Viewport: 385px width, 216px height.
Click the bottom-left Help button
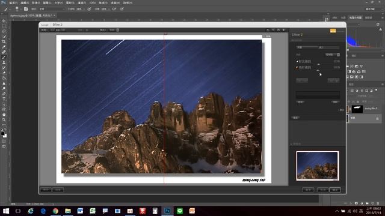46,190
